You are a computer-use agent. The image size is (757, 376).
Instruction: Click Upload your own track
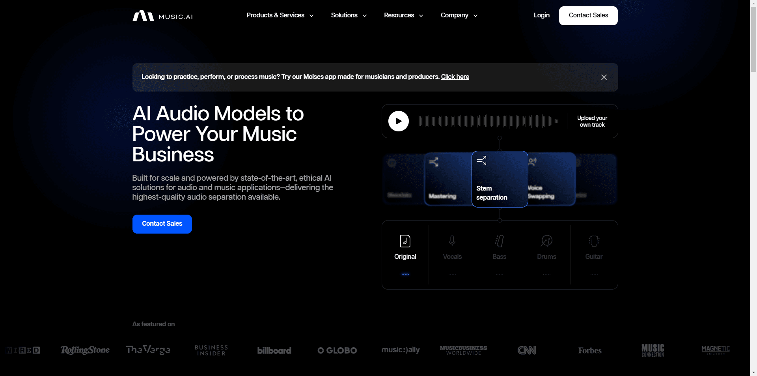tap(592, 121)
